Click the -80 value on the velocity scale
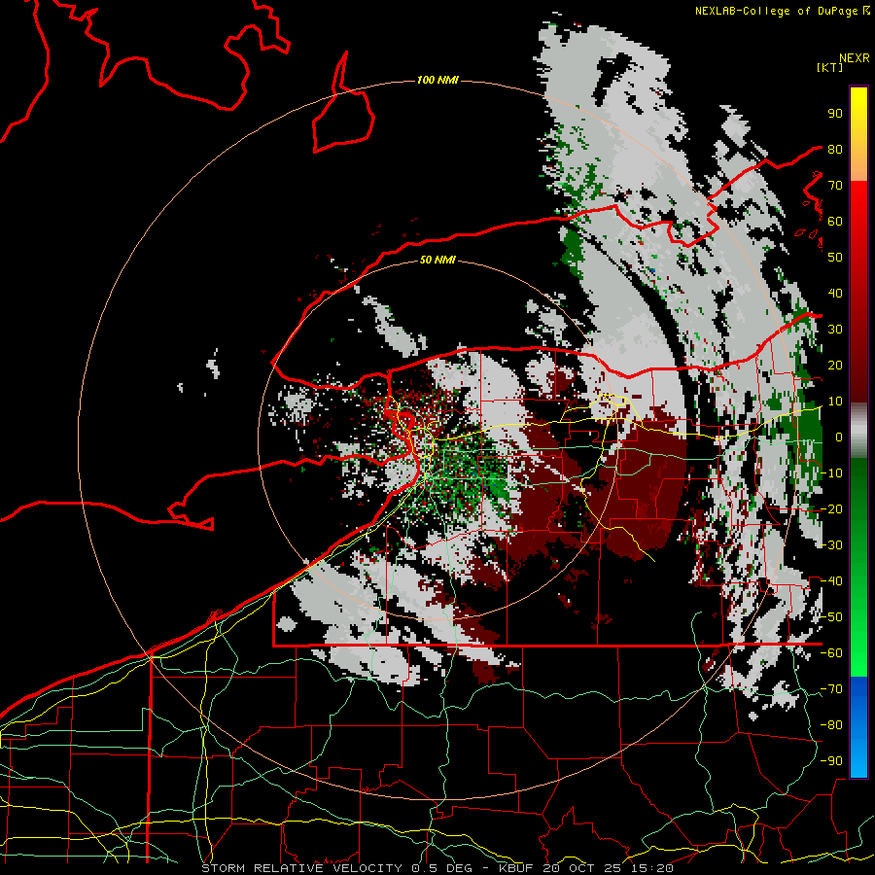 (831, 725)
